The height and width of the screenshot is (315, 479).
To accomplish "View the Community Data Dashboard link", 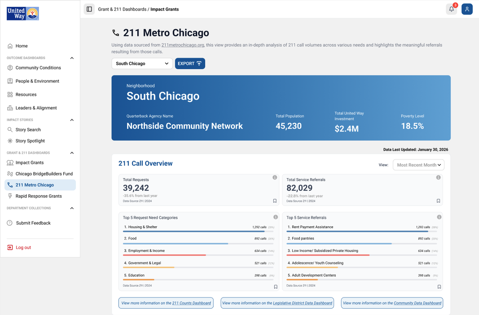I will pyautogui.click(x=418, y=303).
